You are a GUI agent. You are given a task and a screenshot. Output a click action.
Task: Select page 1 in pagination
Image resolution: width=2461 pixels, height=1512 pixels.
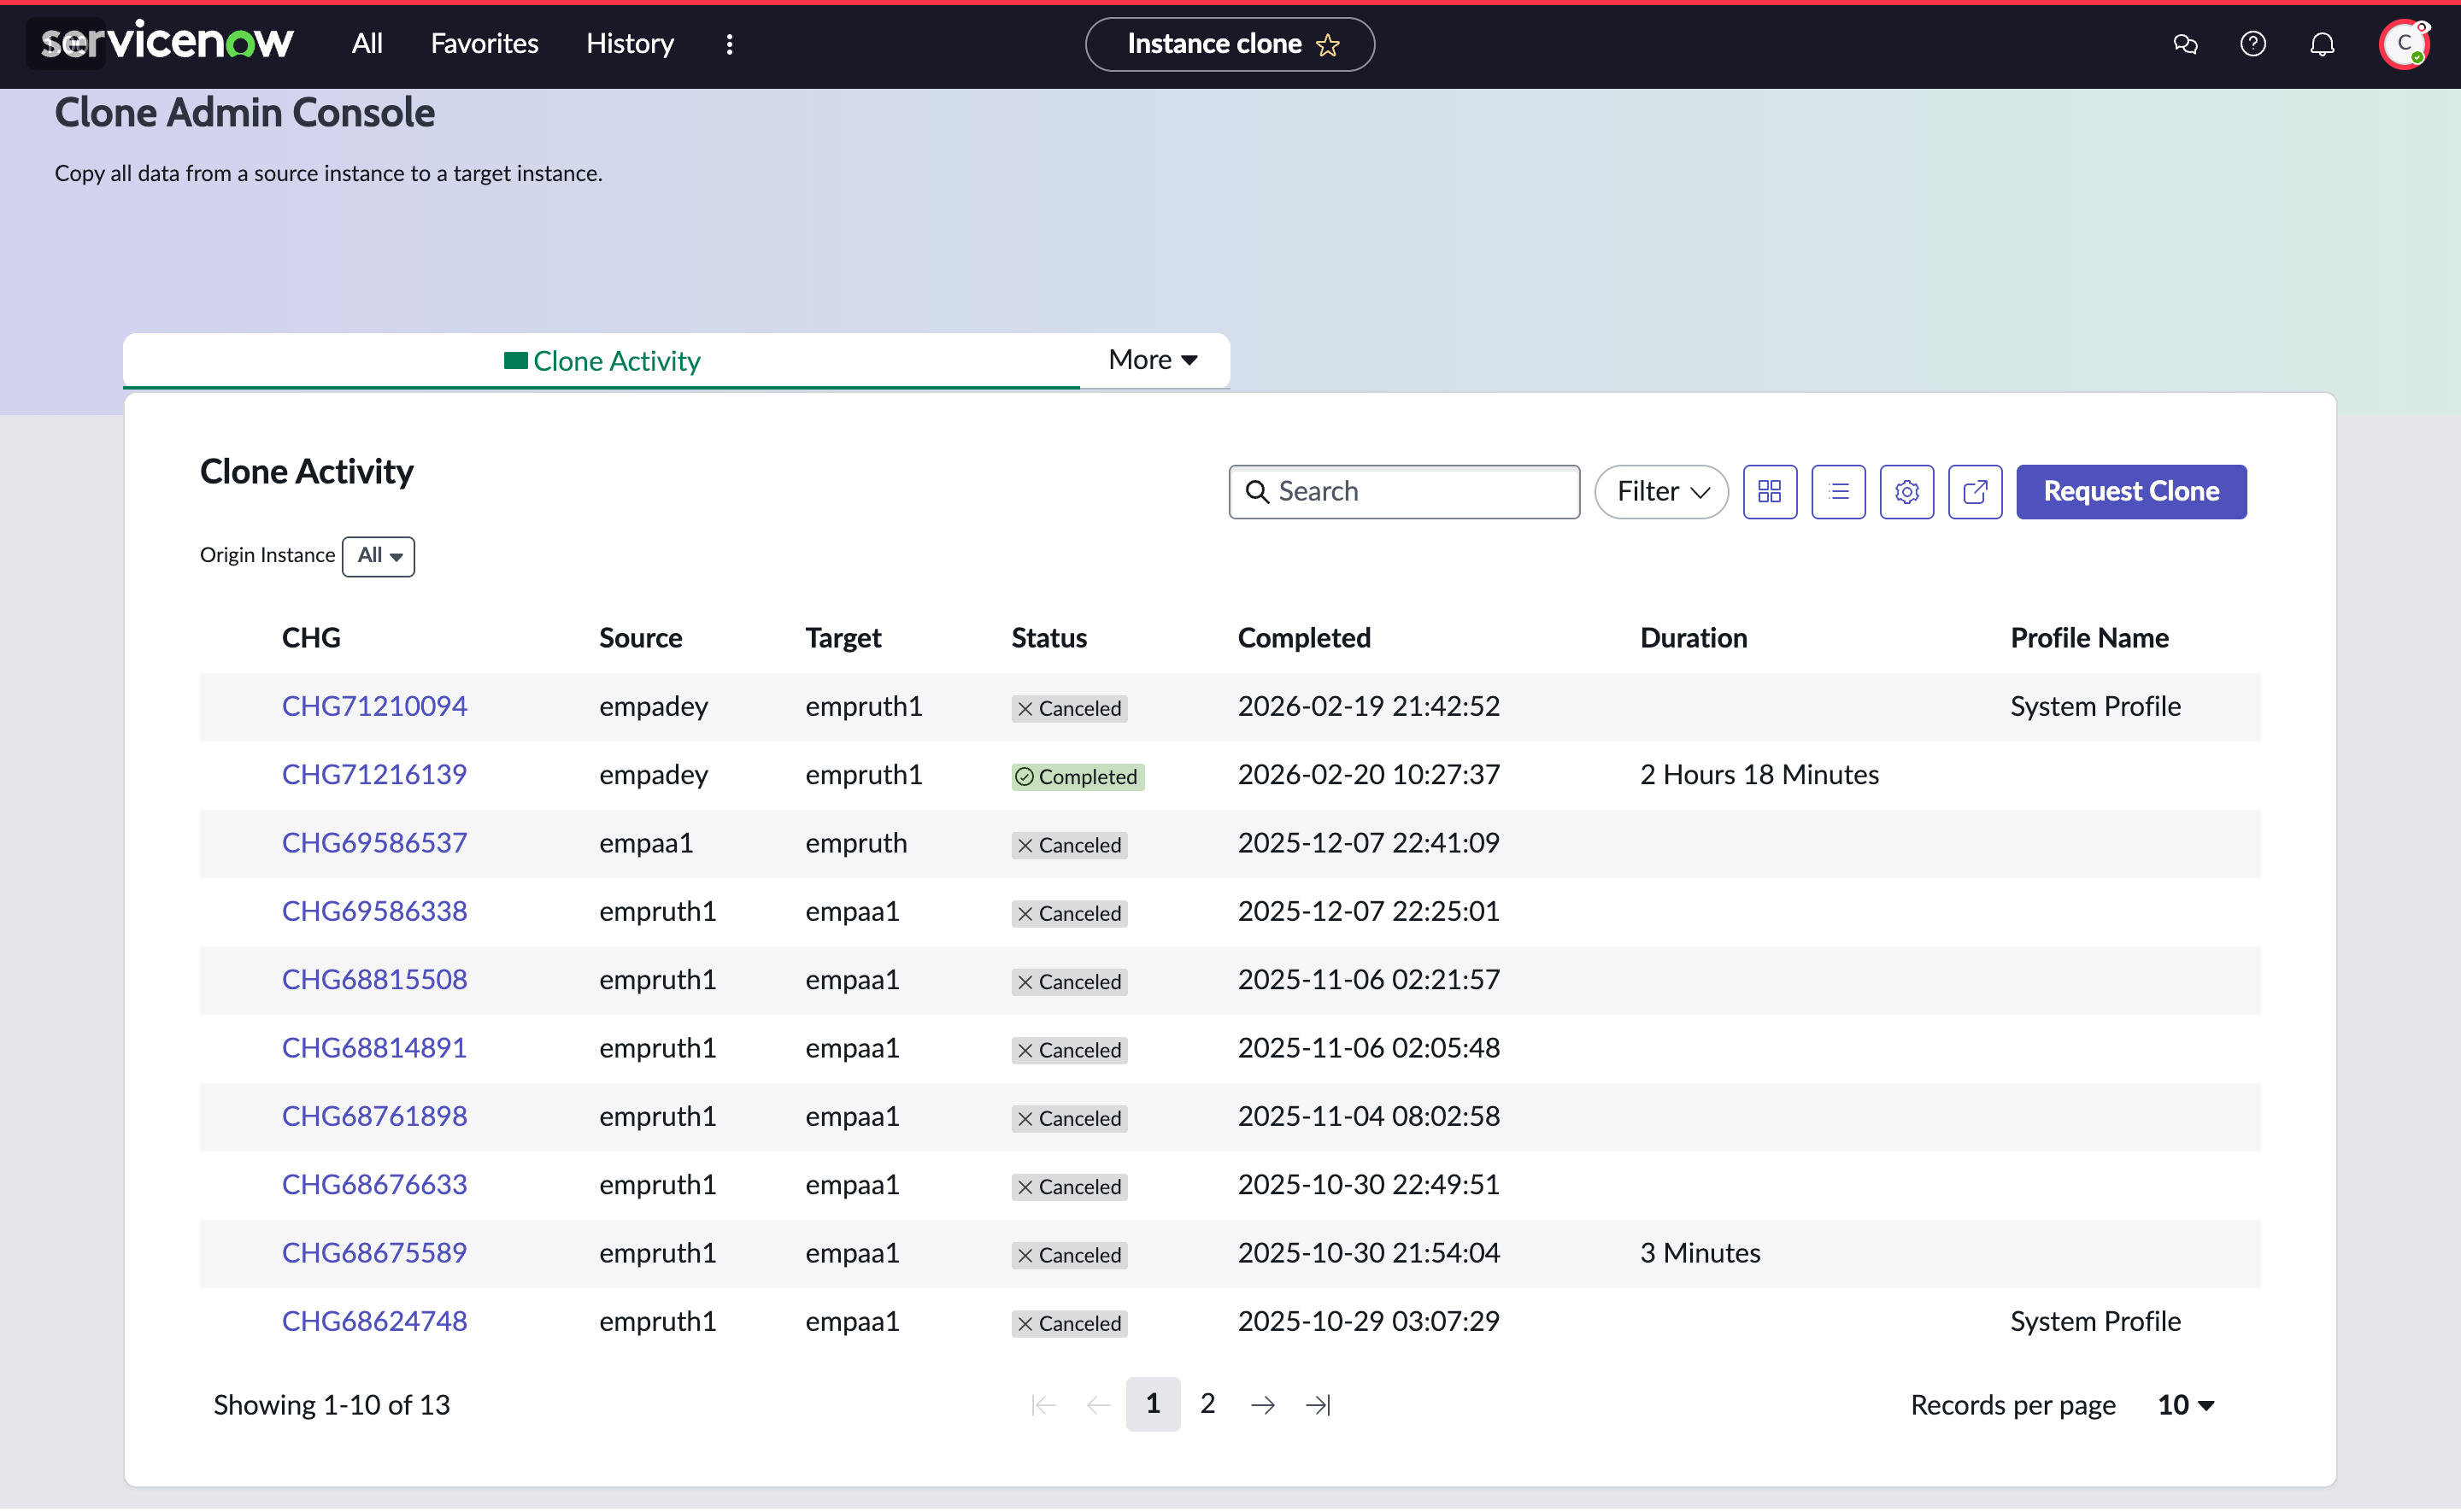pos(1153,1404)
